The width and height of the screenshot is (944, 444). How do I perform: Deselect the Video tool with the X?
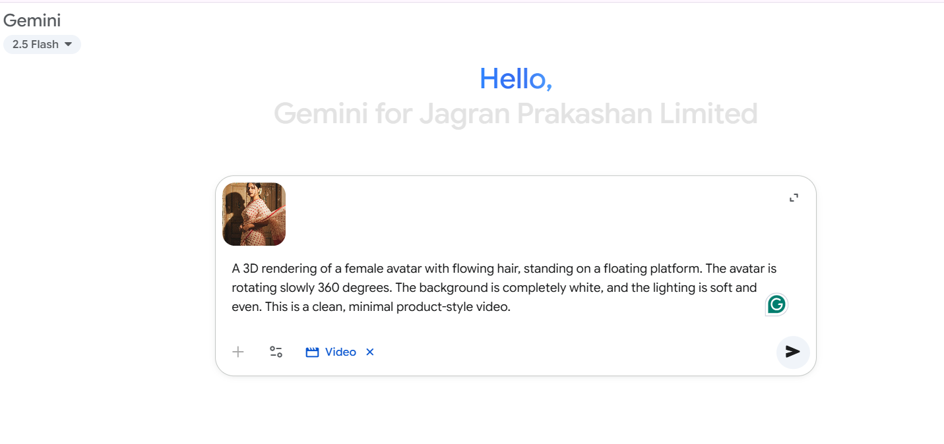coord(370,352)
